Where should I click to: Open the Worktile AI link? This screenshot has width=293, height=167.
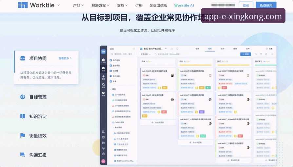[184, 6]
